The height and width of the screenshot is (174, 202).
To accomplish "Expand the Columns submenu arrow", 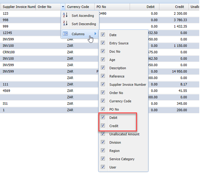I will (x=95, y=34).
